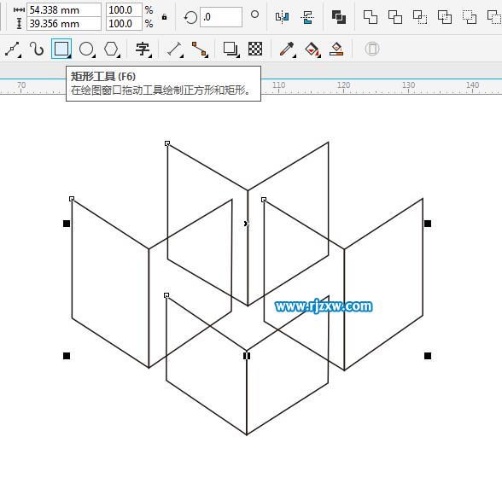Select the Drop Shadow tool
The width and height of the screenshot is (502, 495).
[x=231, y=49]
